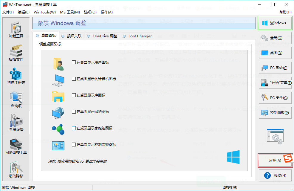Image resolution: width=294 pixels, height=191 pixels.
Task: Open the 操作(A) menu
Action: coord(106,12)
